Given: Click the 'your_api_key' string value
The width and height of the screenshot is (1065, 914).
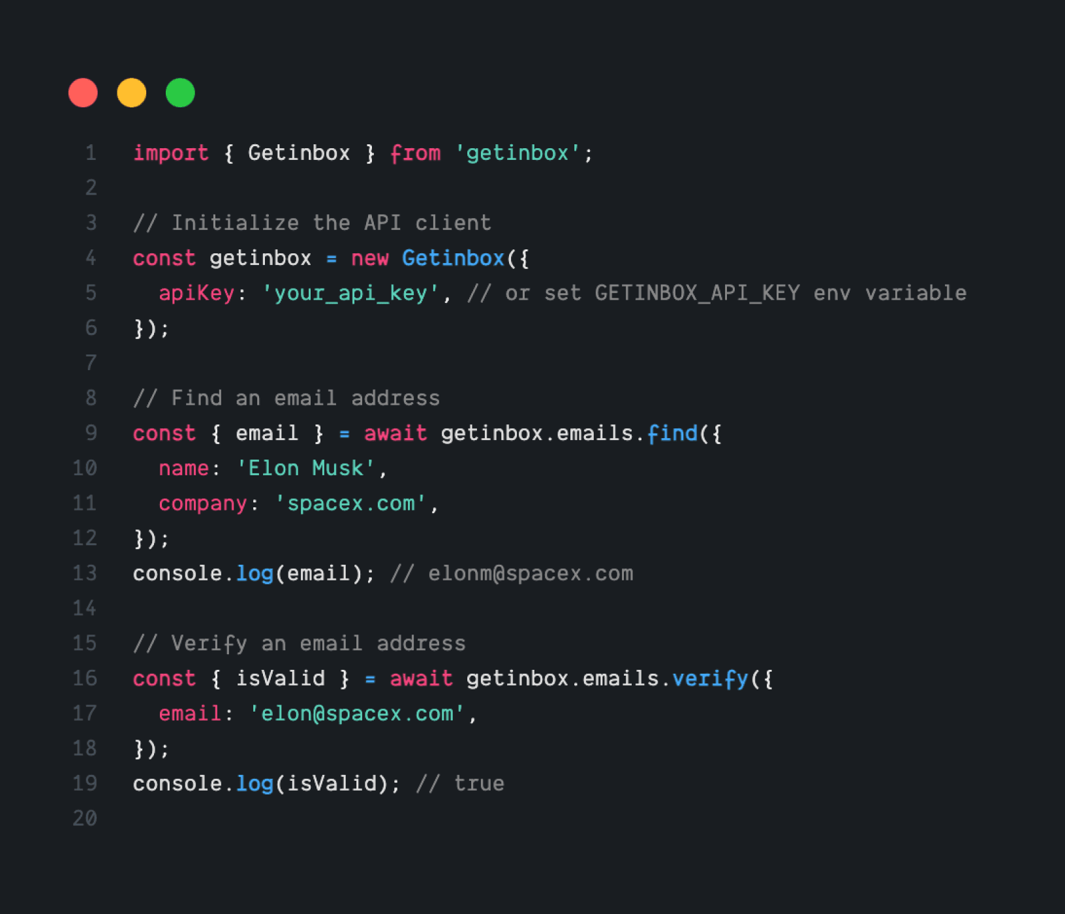Looking at the screenshot, I should [351, 294].
